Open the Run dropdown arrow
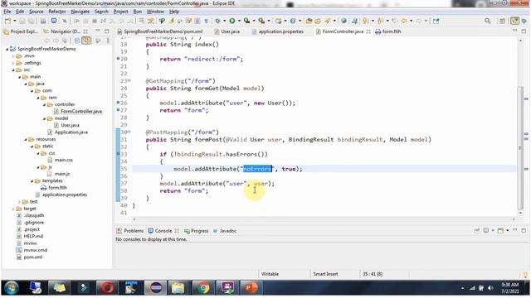This screenshot has height=298, width=531. pyautogui.click(x=239, y=21)
